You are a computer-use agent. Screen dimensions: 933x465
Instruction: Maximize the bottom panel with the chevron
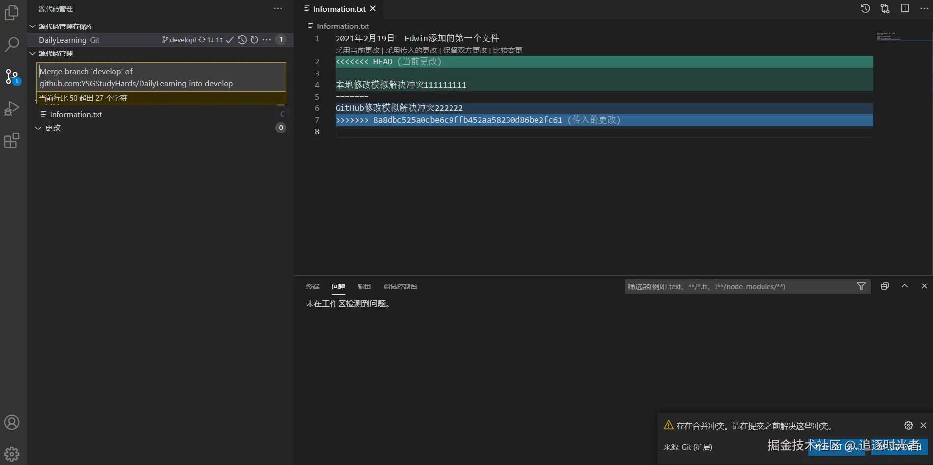click(905, 286)
